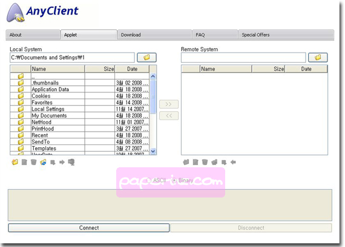Viewport: 345px width, 247px height.
Task: Click folder icon beside Templates
Action: coord(21,148)
